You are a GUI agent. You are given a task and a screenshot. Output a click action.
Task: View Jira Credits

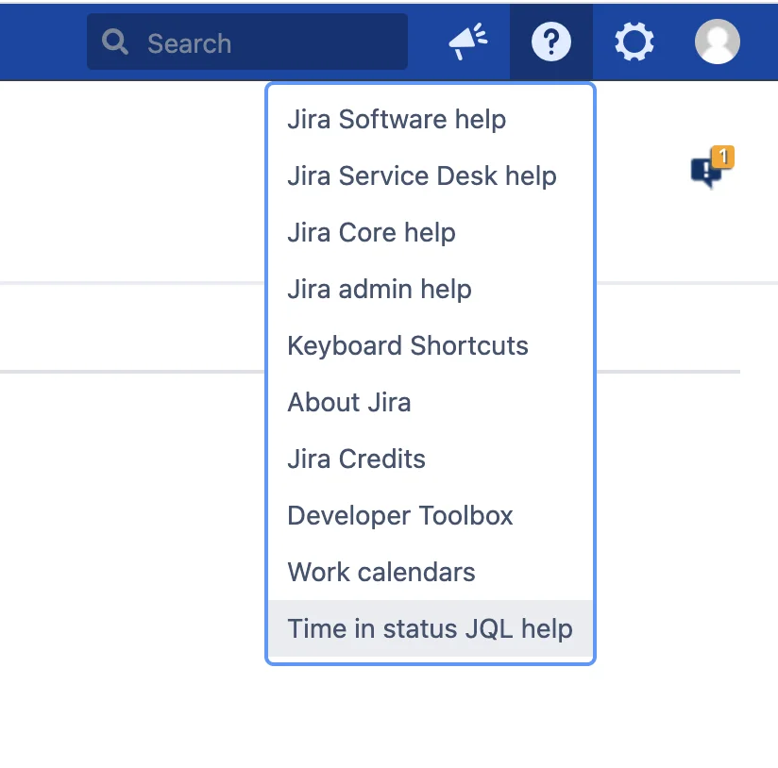pyautogui.click(x=431, y=459)
